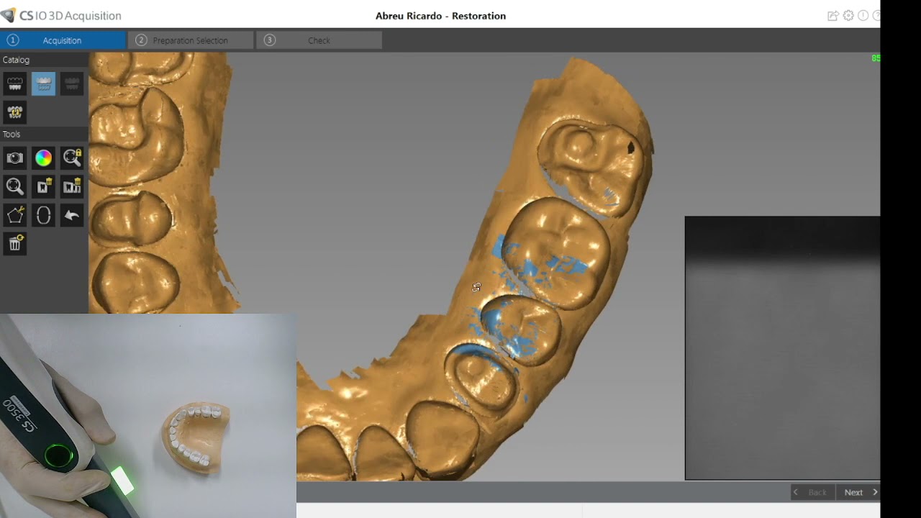Click the 'Catalog' section label
Viewport: 921px width, 518px height.
16,60
